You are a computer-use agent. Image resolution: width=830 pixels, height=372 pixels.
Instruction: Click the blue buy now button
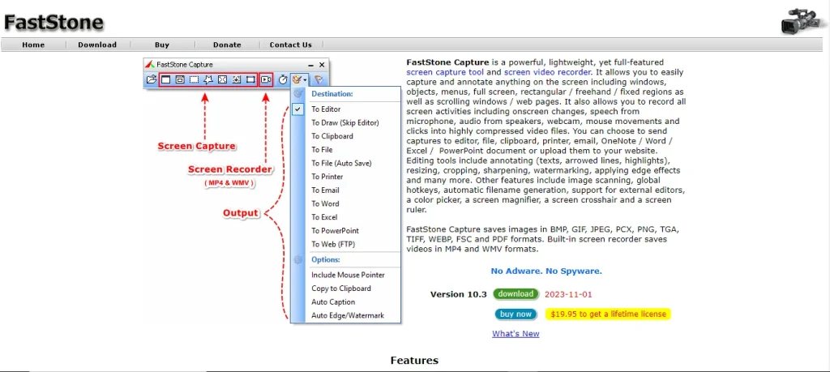pos(516,314)
